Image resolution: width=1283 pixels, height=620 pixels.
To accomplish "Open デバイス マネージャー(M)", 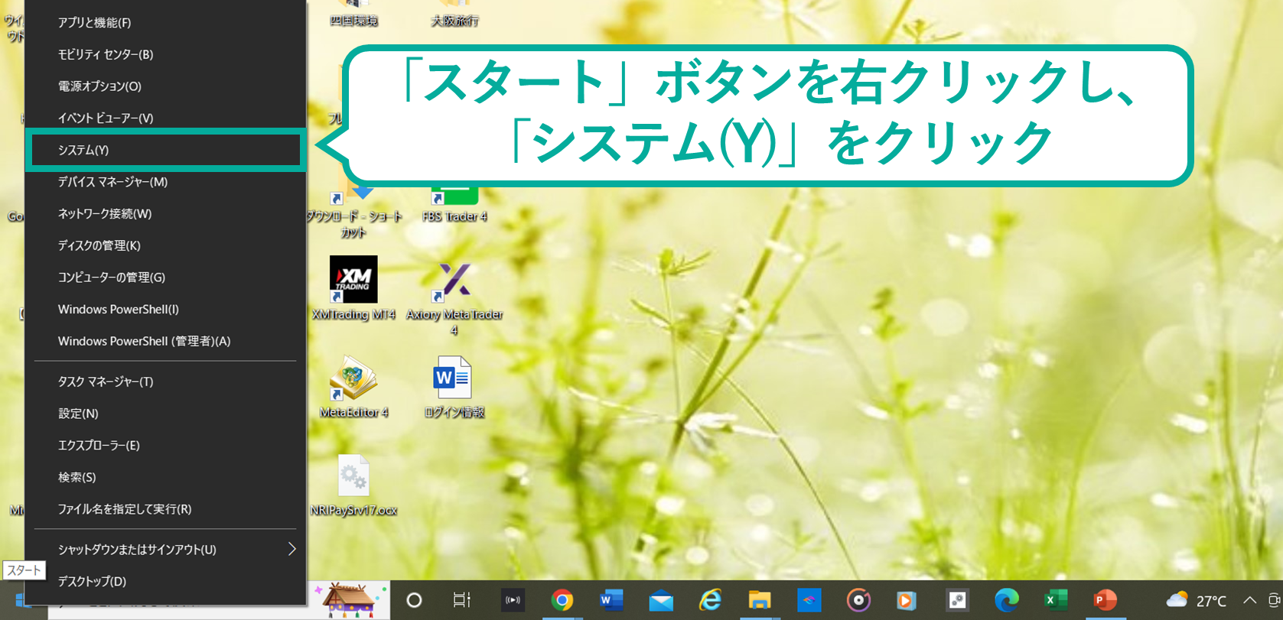I will [165, 182].
